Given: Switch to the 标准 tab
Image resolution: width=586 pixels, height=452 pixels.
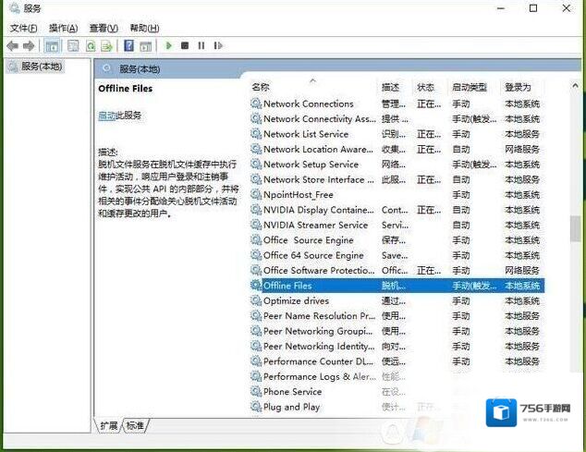Looking at the screenshot, I should [x=135, y=426].
